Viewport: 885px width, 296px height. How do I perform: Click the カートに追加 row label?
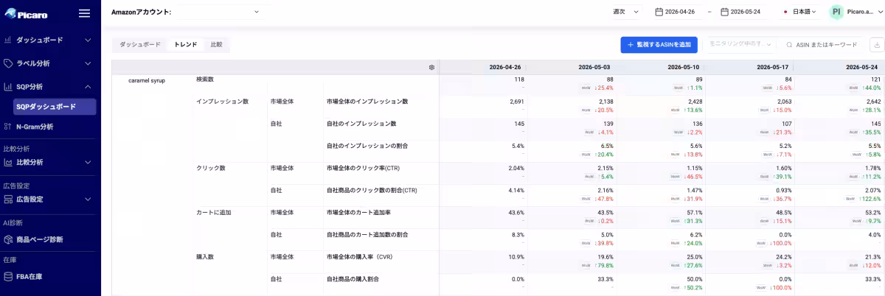[x=214, y=212]
